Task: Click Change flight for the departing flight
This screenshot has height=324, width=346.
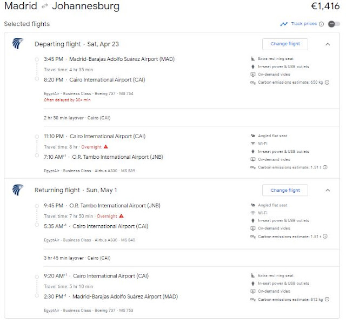Action: (x=285, y=44)
